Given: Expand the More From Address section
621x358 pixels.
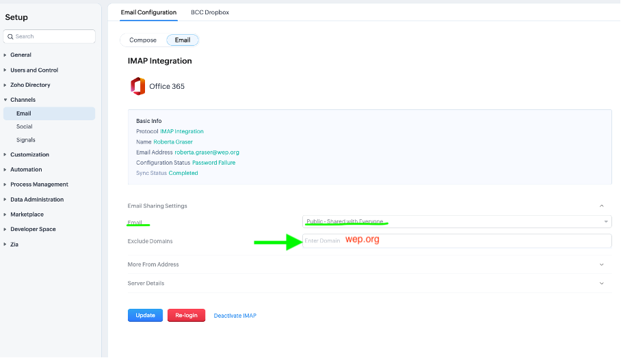Looking at the screenshot, I should point(601,264).
